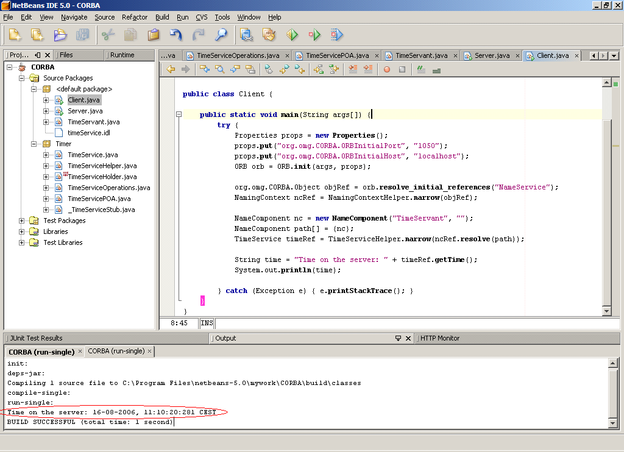The height and width of the screenshot is (452, 624).
Task: Click the editor vertical scrollbar up arrow
Action: (x=606, y=82)
